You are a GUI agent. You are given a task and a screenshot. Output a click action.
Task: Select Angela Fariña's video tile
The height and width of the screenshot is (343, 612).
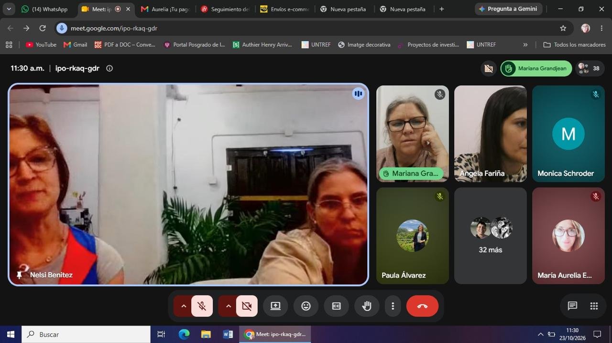(x=491, y=134)
